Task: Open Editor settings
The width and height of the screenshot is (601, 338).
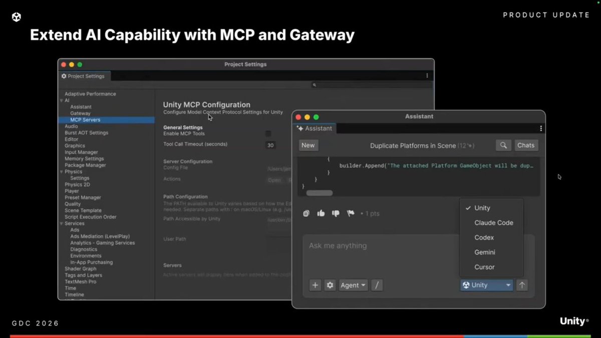Action: [x=72, y=139]
